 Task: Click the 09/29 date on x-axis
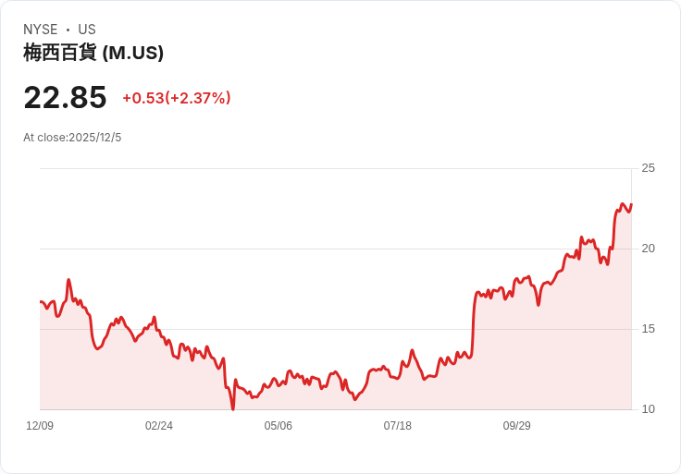click(517, 426)
